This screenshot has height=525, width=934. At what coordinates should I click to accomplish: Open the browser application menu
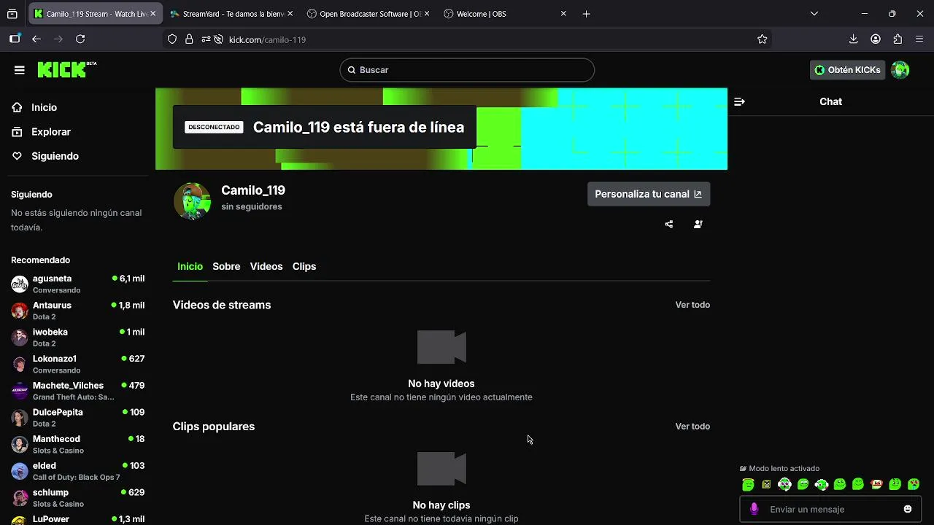tap(919, 39)
